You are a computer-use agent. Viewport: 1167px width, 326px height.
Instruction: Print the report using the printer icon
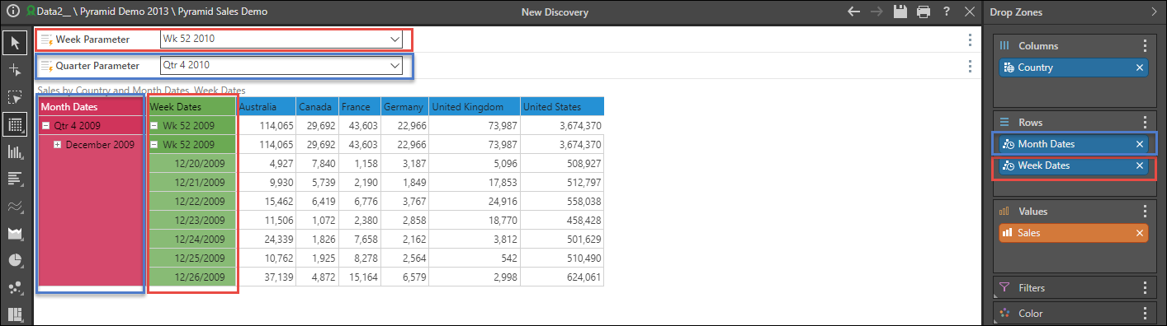point(923,12)
